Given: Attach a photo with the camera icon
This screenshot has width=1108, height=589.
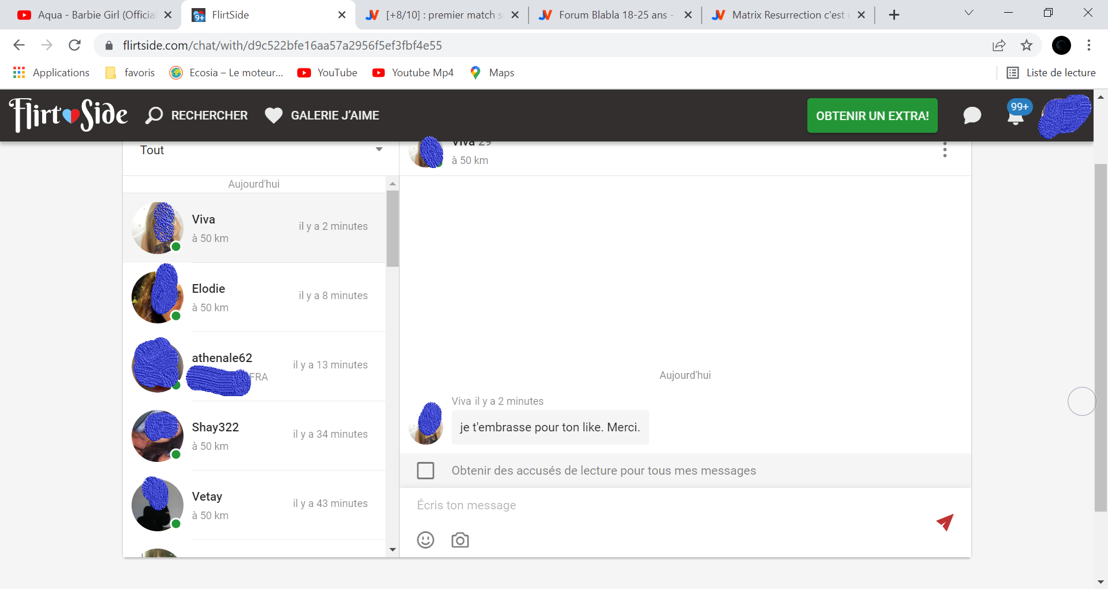Looking at the screenshot, I should click(x=460, y=540).
